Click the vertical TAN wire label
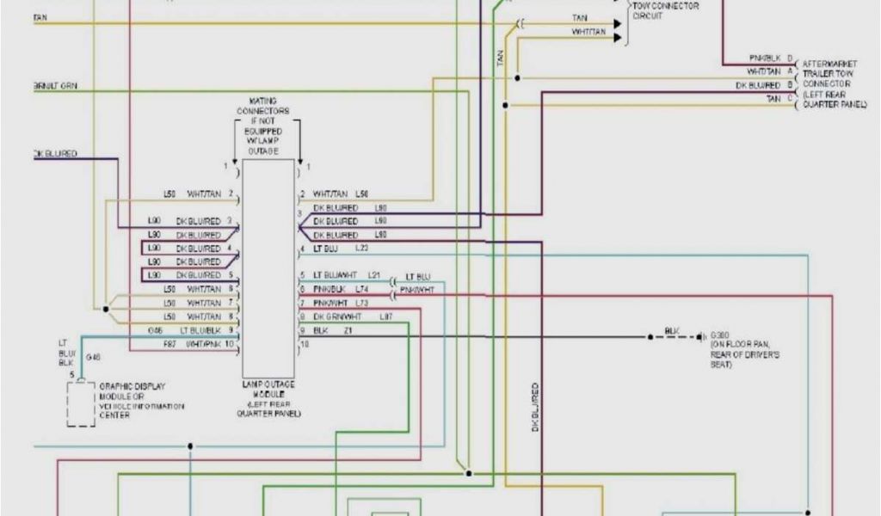Image resolution: width=881 pixels, height=516 pixels. pyautogui.click(x=500, y=58)
